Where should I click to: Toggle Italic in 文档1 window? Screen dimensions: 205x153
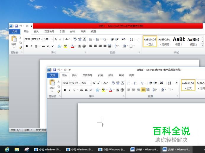31,46
